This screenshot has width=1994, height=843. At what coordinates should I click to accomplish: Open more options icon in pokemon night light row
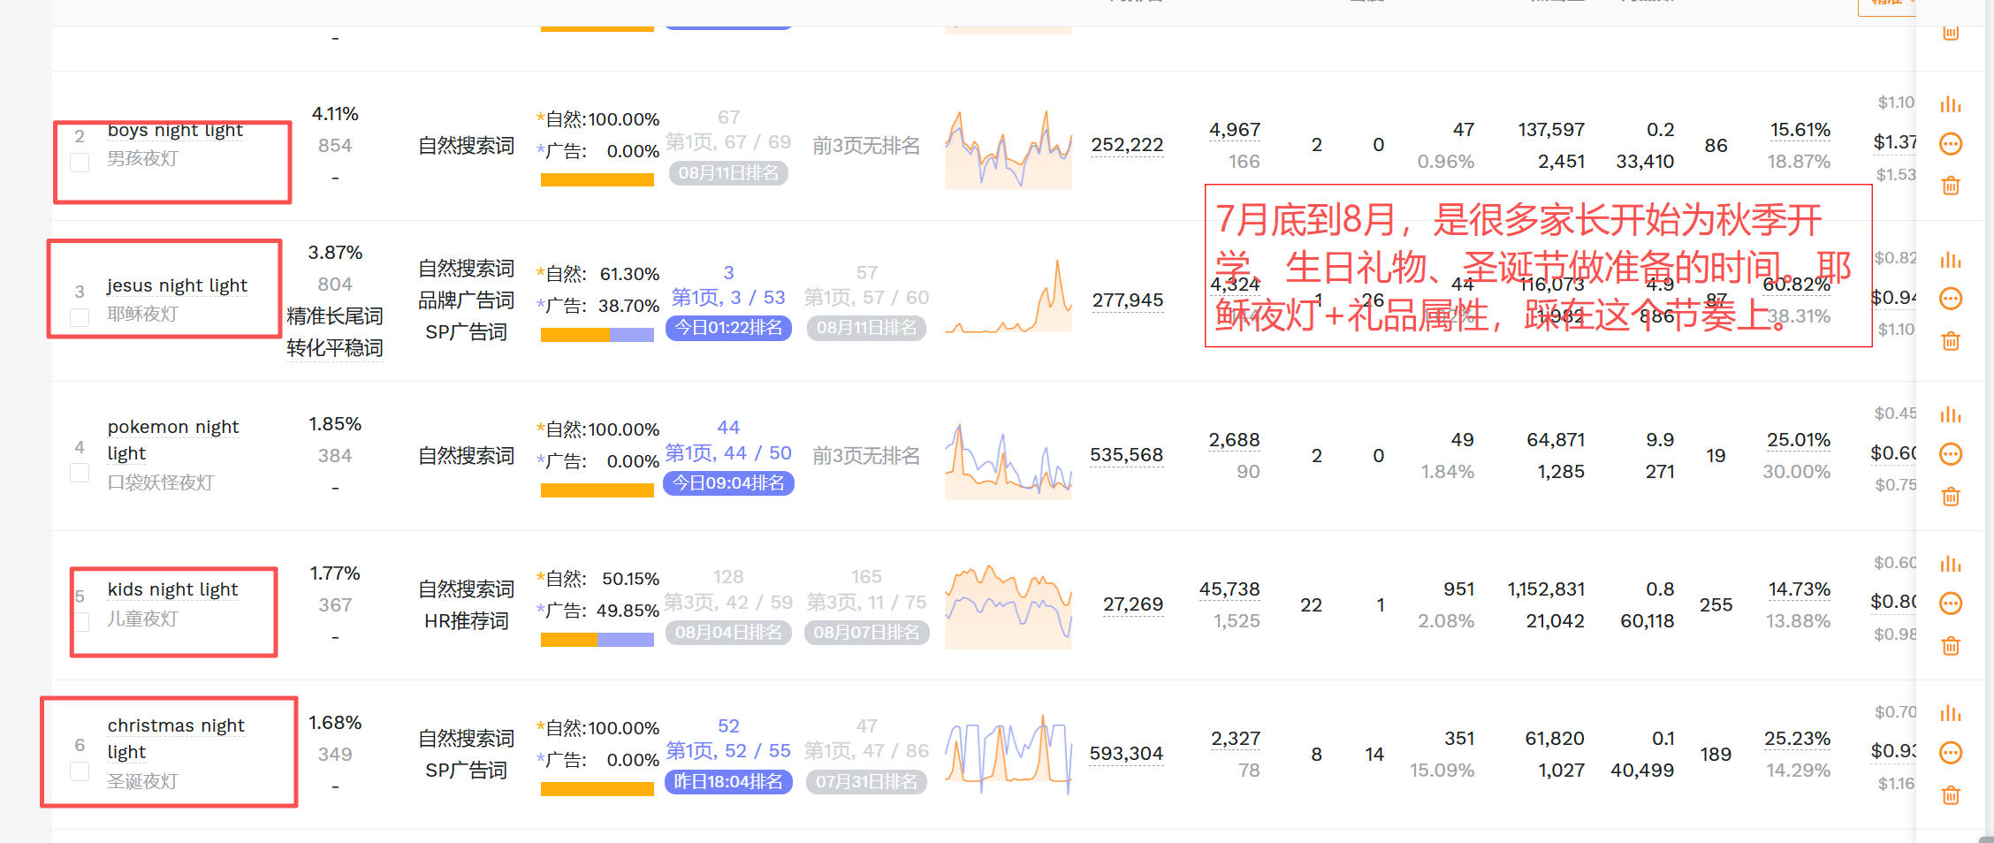pos(1950,454)
